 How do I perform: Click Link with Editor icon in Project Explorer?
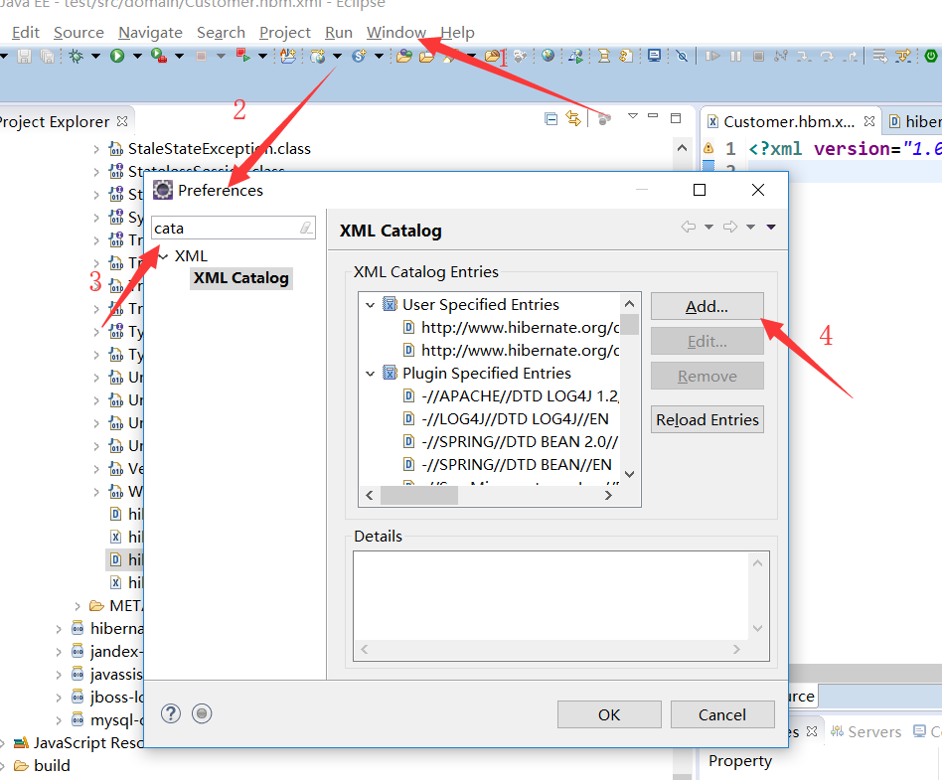coord(573,118)
